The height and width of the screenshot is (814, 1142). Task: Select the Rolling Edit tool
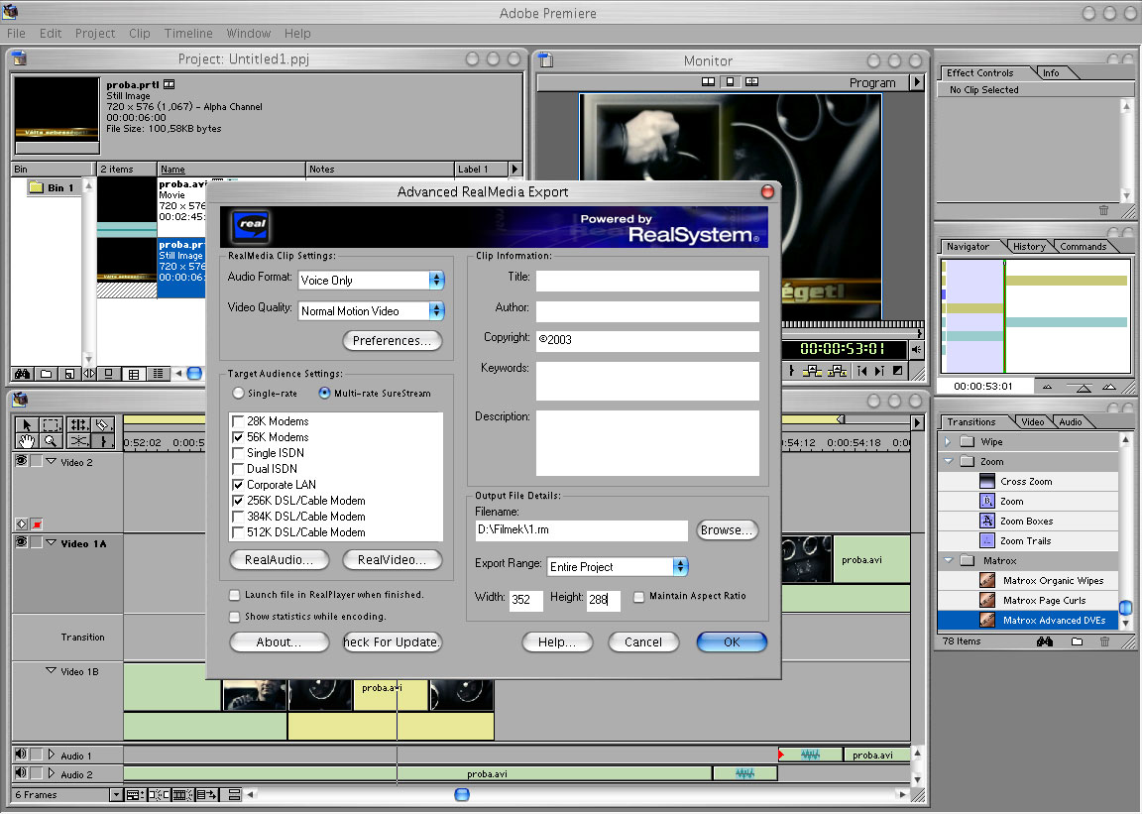[x=78, y=425]
